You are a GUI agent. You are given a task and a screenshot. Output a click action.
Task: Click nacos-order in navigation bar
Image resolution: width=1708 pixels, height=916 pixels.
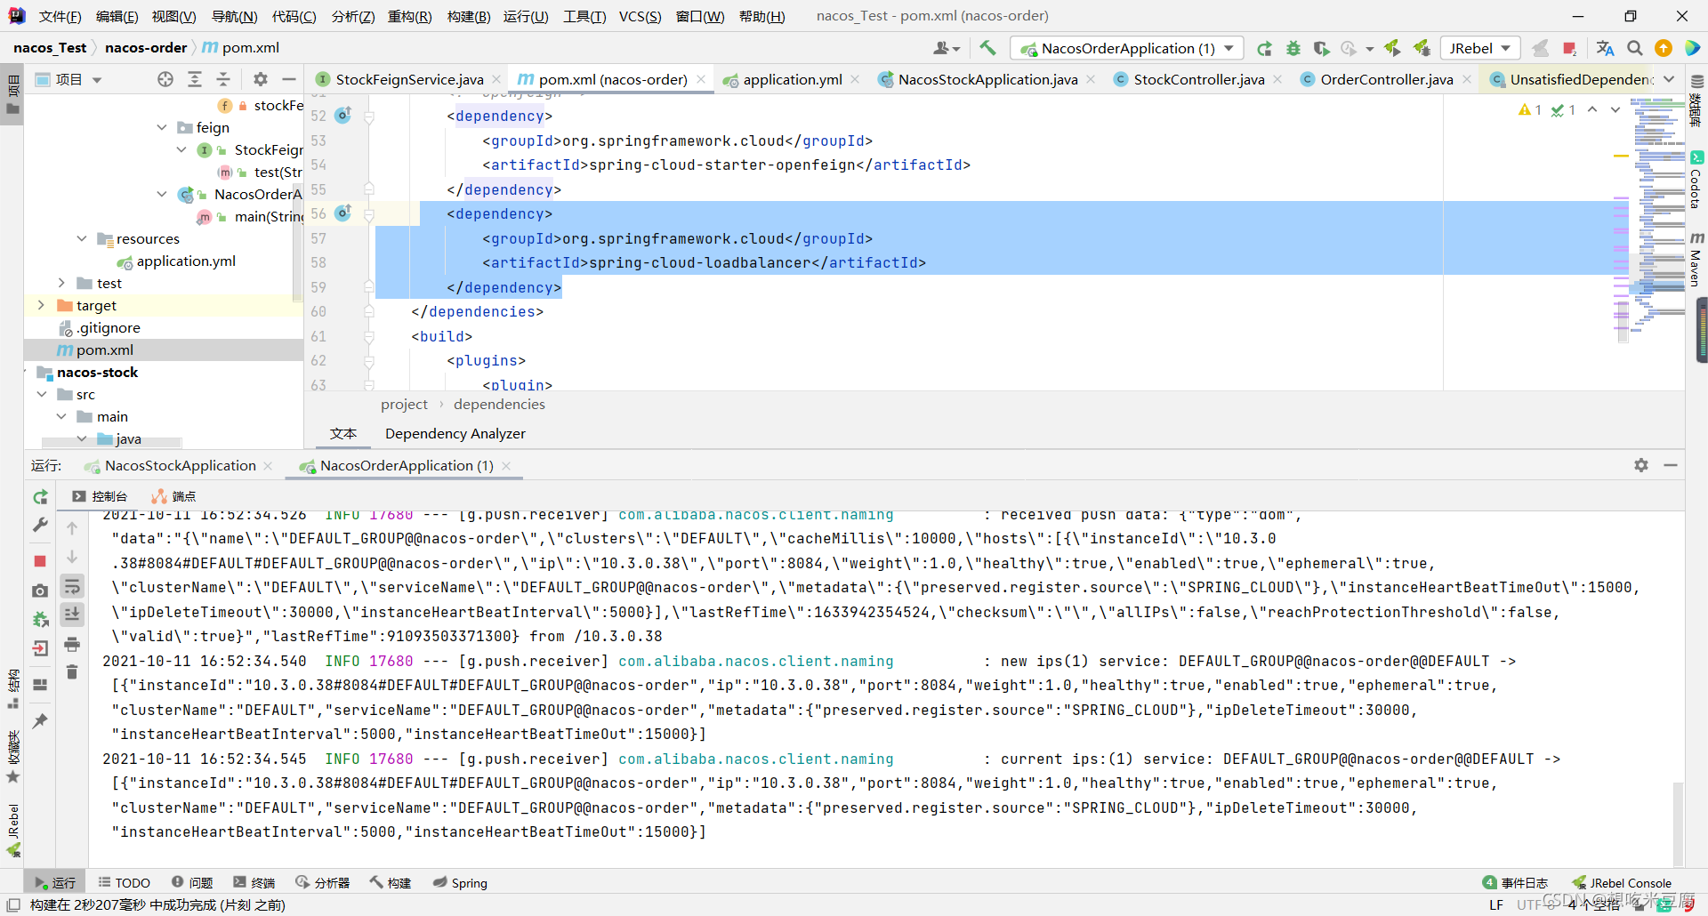coord(146,47)
